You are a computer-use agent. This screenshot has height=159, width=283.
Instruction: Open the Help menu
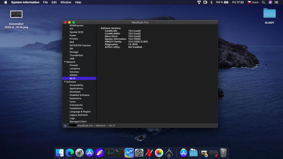pyautogui.click(x=78, y=2)
